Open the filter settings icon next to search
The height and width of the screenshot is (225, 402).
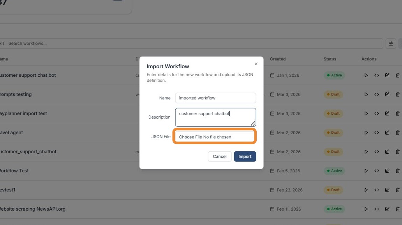(x=391, y=43)
